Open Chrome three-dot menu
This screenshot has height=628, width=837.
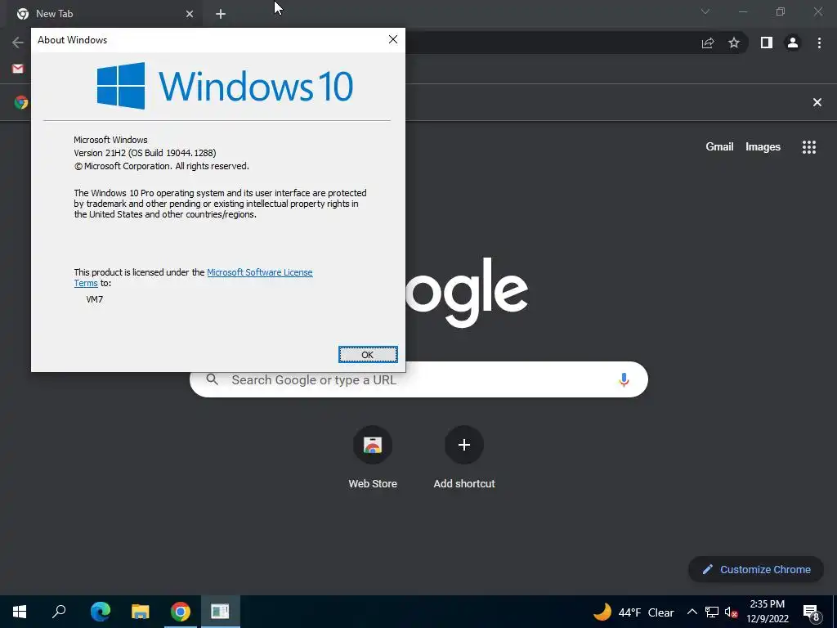click(x=819, y=43)
